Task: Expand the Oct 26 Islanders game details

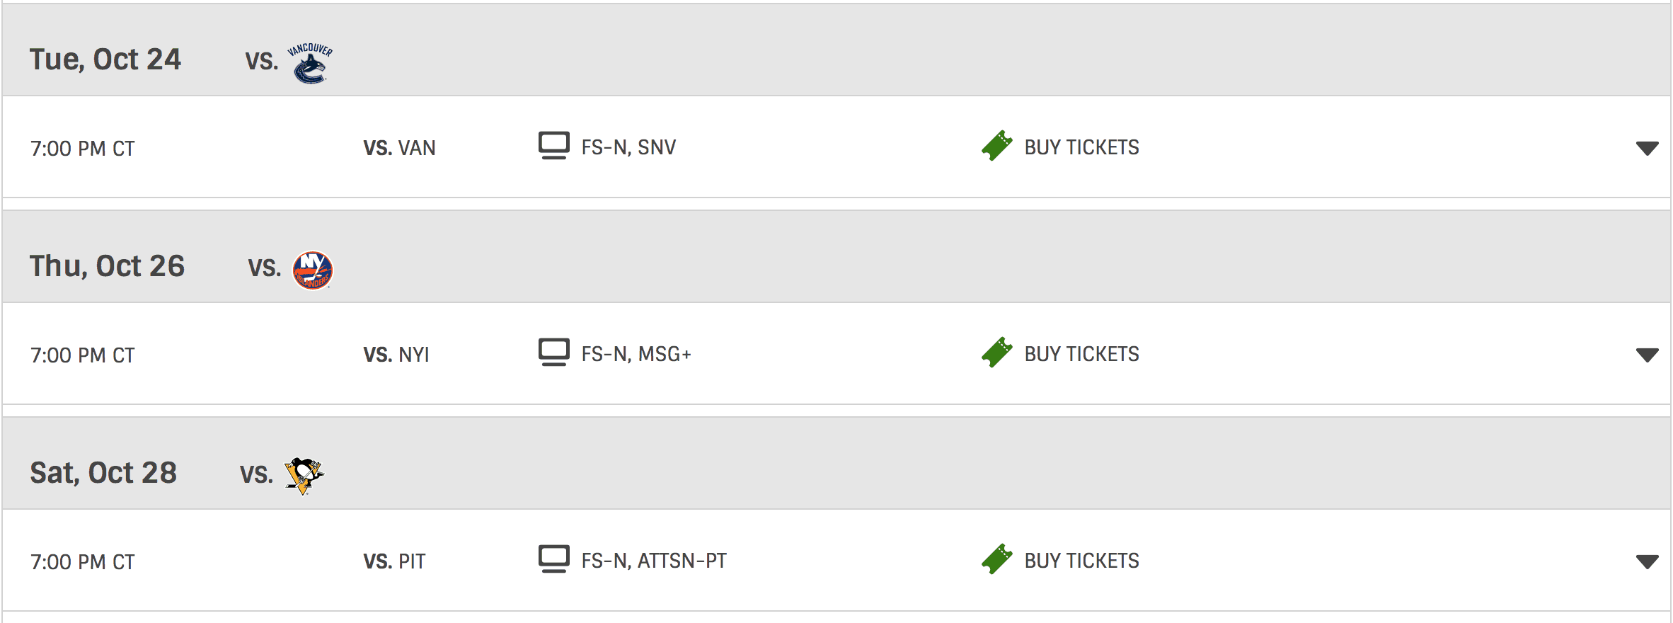Action: click(x=1647, y=355)
